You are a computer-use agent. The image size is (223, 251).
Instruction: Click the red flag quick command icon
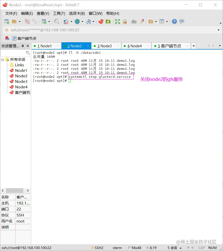7,38
